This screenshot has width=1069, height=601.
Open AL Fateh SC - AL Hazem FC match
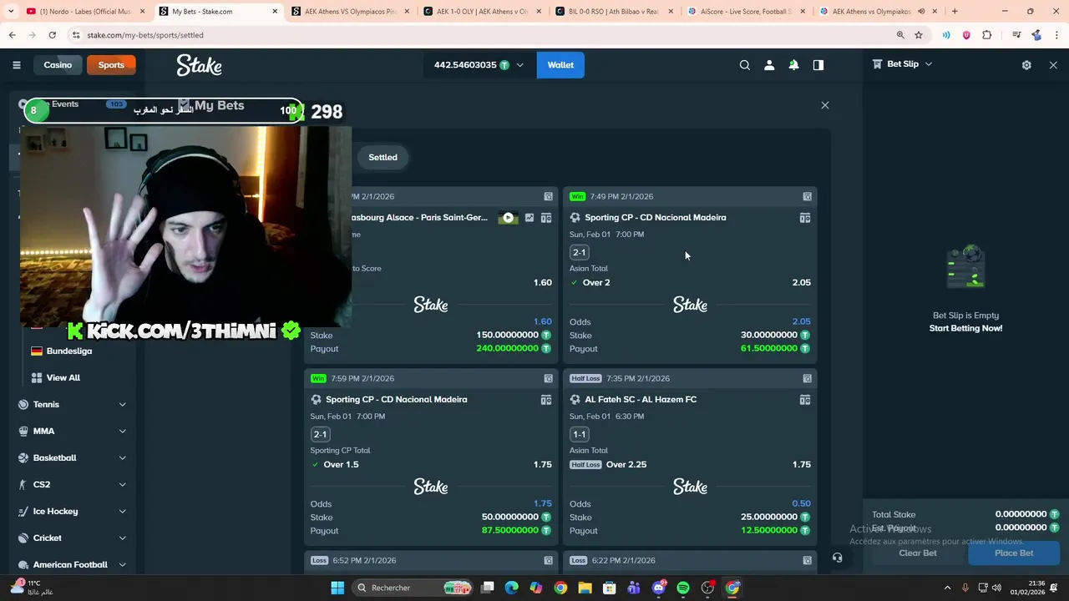tap(640, 400)
